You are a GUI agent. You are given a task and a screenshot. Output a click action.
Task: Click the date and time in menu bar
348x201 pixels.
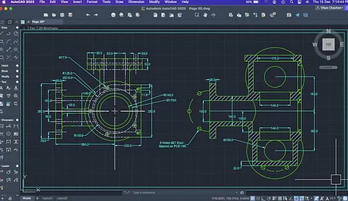[x=330, y=2]
